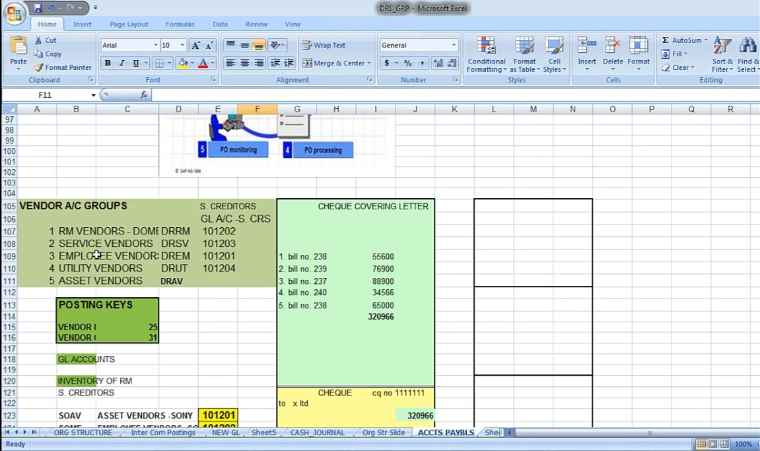Open the font name dropdown
This screenshot has height=451, width=760.
[156, 45]
